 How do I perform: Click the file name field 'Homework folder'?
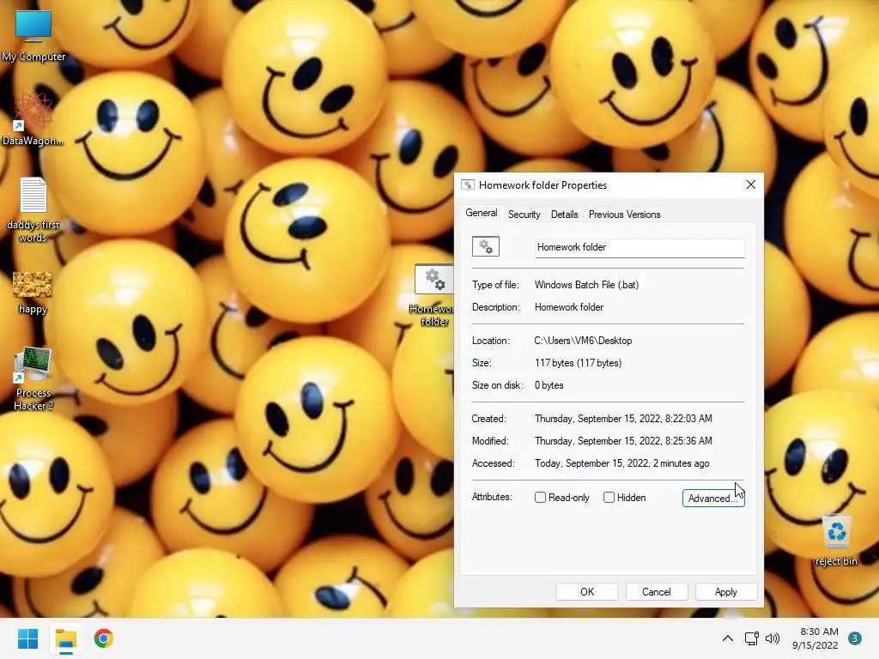pyautogui.click(x=640, y=248)
